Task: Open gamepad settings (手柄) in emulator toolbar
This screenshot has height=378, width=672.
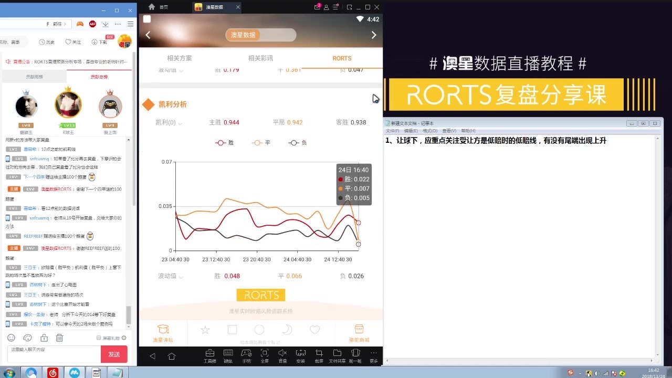Action: tap(246, 356)
